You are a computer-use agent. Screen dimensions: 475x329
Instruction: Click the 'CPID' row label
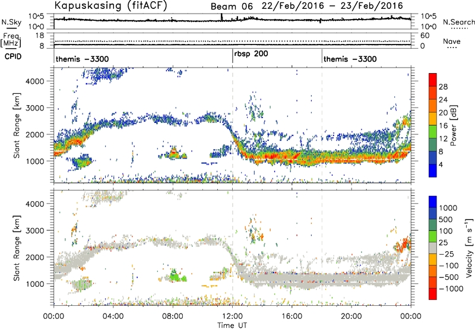point(13,56)
